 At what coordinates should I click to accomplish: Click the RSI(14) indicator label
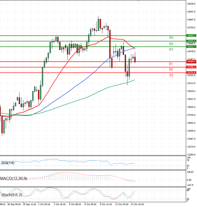coord(7,163)
